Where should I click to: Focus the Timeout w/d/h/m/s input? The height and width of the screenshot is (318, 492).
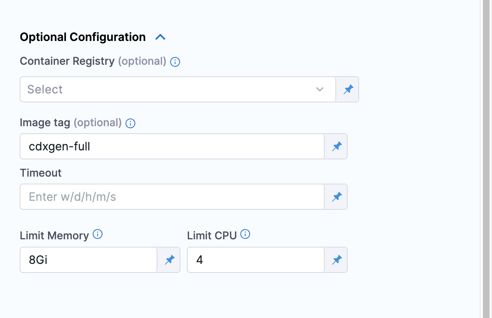click(172, 197)
